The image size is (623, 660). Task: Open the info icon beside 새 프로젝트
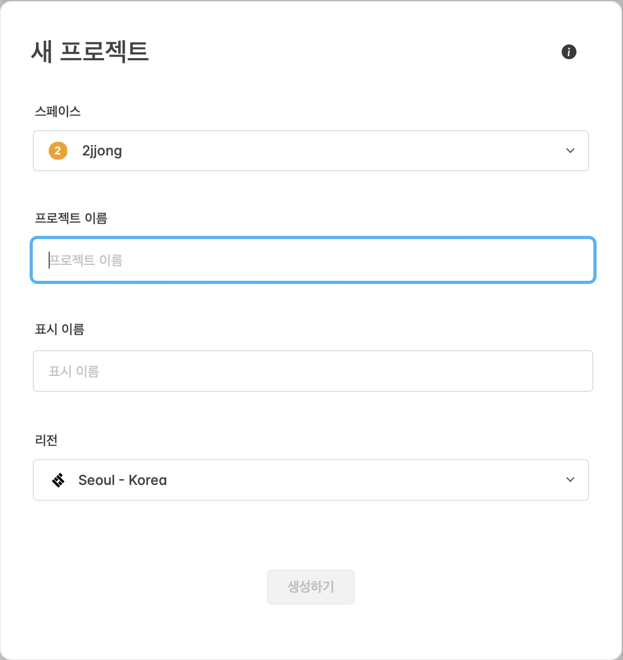[569, 52]
